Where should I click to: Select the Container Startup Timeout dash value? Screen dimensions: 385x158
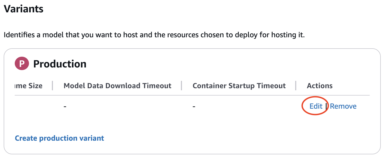pyautogui.click(x=194, y=107)
